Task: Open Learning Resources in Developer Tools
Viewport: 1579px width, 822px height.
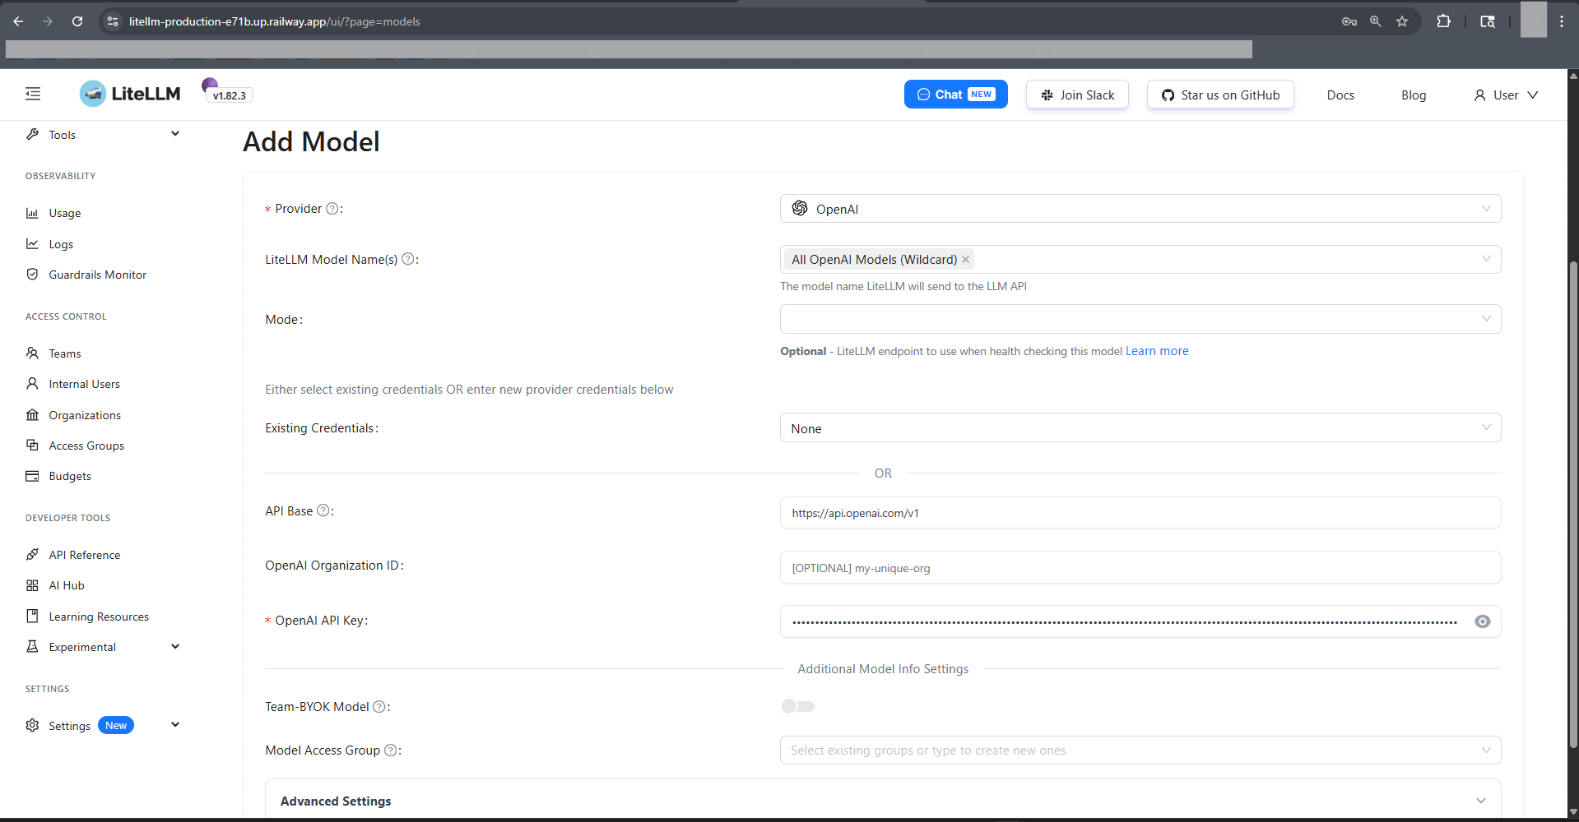Action: point(99,616)
